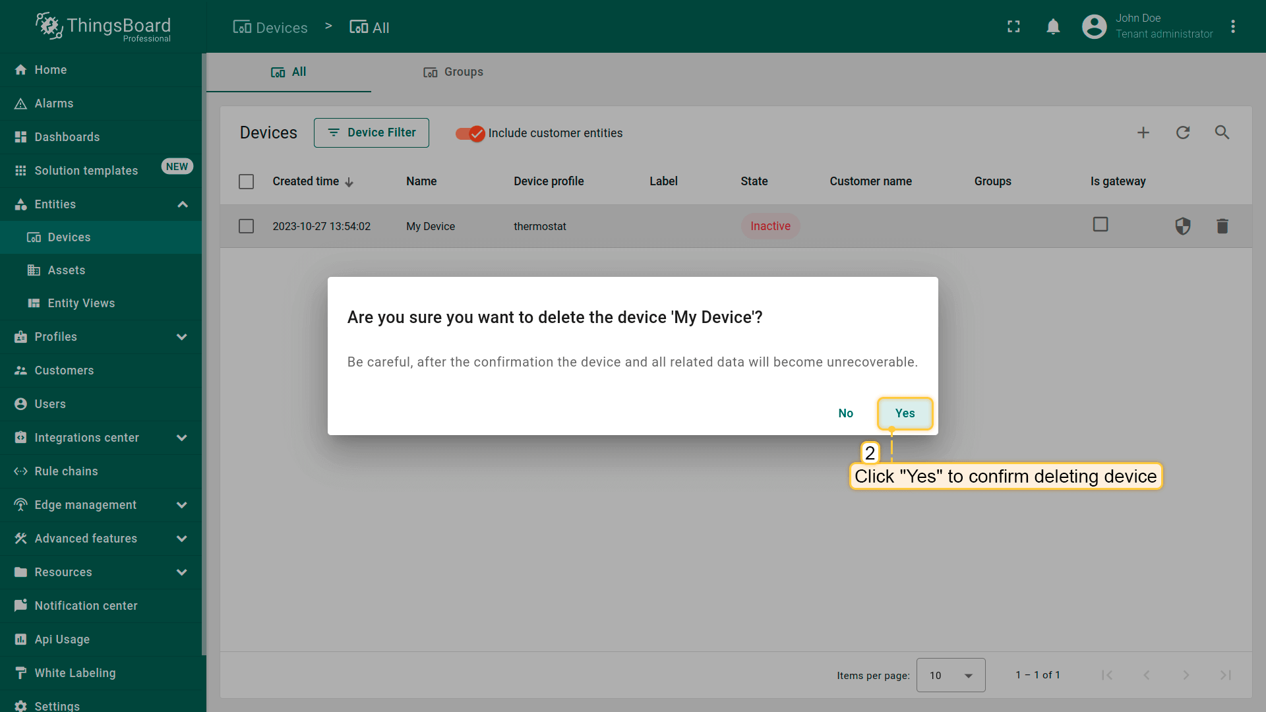The image size is (1266, 712).
Task: Click the add device plus icon
Action: click(1143, 133)
